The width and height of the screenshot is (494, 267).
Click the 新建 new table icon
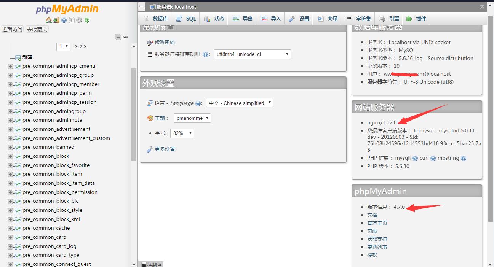[18, 57]
